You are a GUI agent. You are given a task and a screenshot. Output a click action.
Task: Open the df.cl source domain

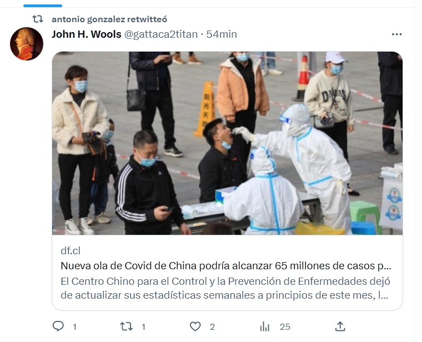pos(71,250)
